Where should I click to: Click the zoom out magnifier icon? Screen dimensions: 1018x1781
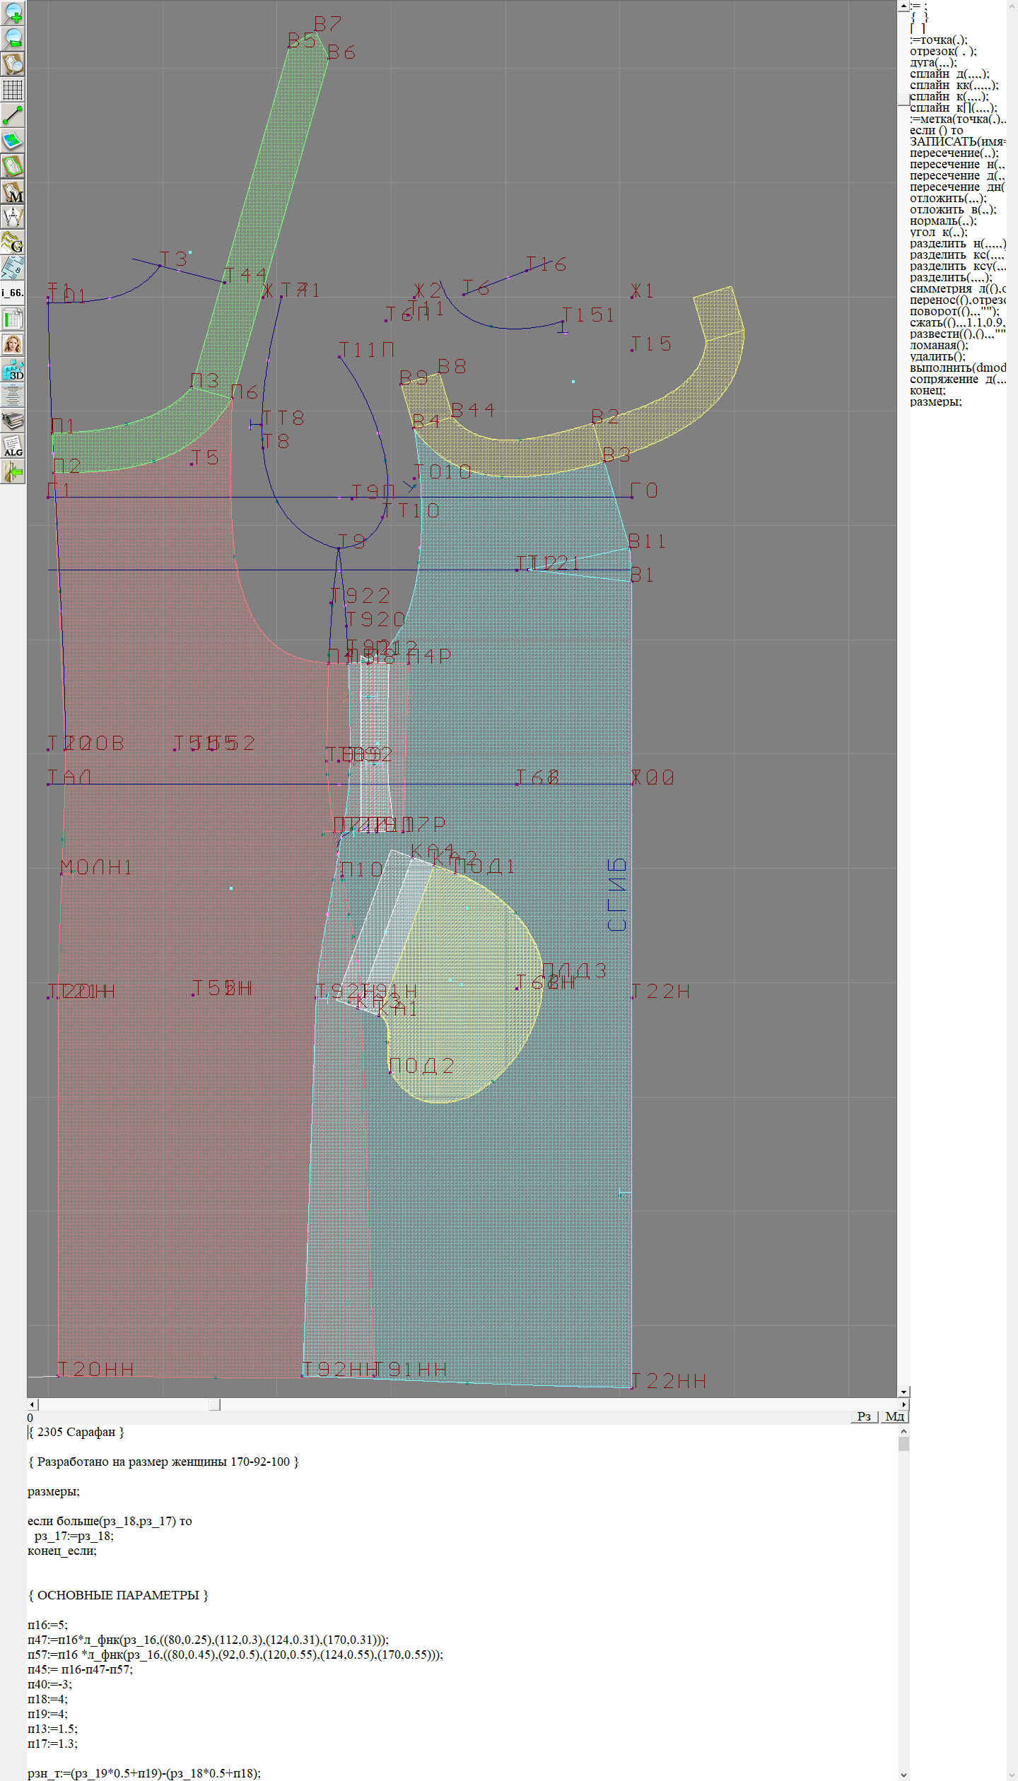[x=13, y=38]
